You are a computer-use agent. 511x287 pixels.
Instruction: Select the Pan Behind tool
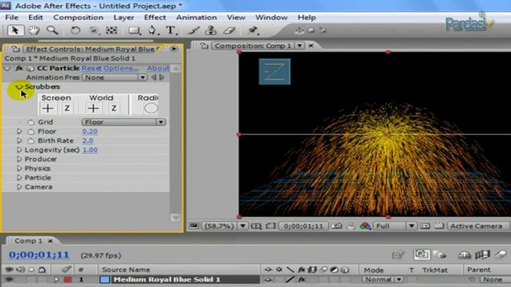(111, 31)
